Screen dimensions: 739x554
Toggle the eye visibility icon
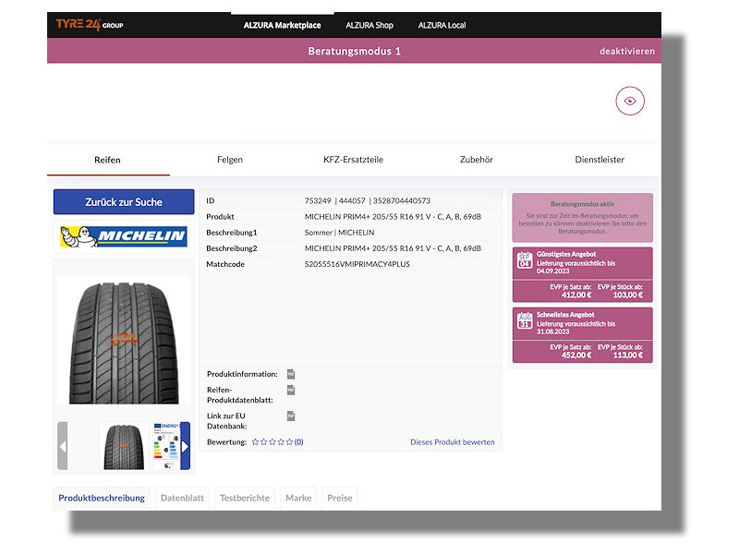click(x=630, y=101)
